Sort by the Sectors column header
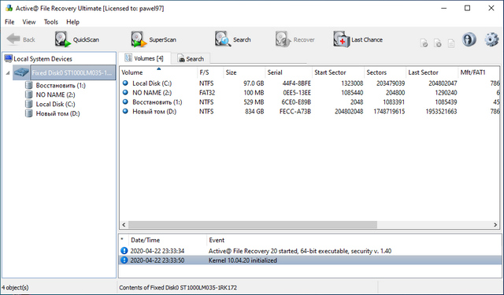This screenshot has width=504, height=295. [385, 72]
